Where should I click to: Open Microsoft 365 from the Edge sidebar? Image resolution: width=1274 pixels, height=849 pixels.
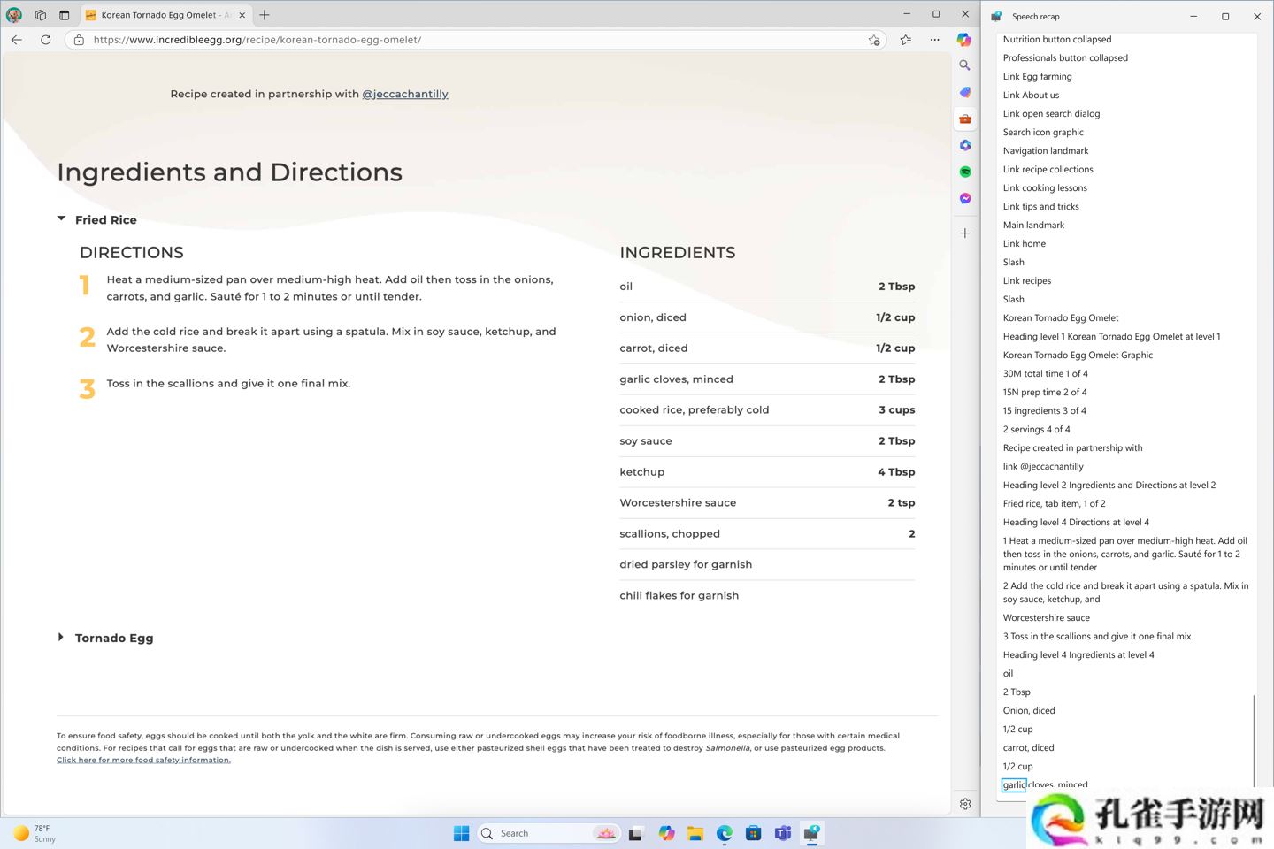click(x=964, y=145)
